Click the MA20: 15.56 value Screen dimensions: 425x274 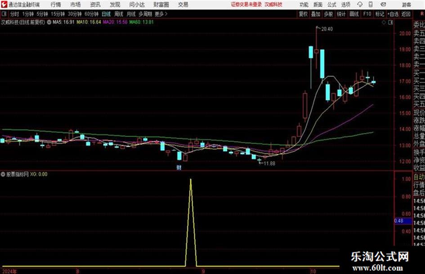tap(115, 22)
